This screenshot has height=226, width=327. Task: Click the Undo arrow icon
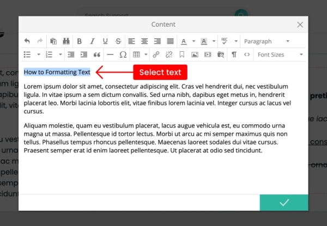coord(27,41)
